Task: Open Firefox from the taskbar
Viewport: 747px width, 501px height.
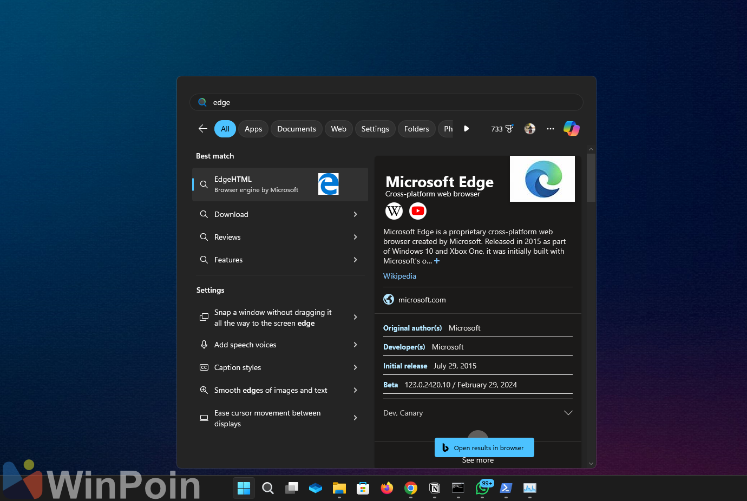Action: [386, 488]
